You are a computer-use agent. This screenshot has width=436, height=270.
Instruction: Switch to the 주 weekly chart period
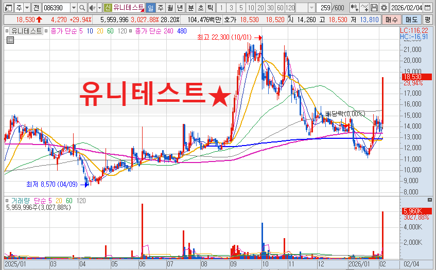[161, 8]
